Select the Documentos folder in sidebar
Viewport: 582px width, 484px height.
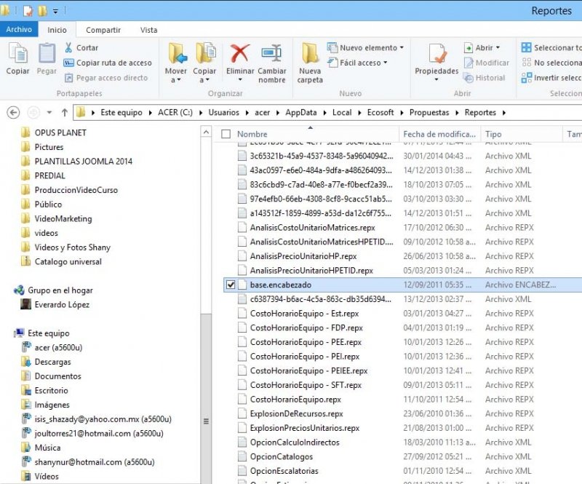(x=57, y=376)
